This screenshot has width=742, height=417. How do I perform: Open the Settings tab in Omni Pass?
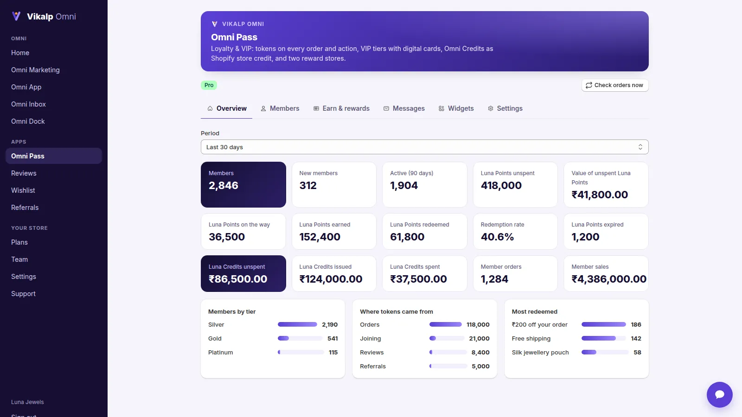tap(505, 108)
